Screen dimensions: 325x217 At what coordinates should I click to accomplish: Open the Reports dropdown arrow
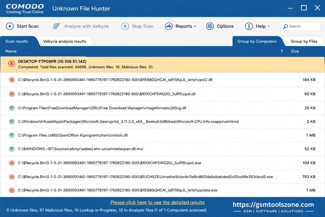(x=195, y=27)
